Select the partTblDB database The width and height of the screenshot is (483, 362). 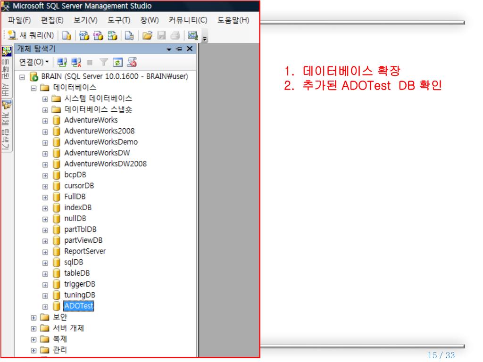pos(80,230)
